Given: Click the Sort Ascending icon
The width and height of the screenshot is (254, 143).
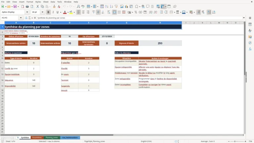Looking at the screenshot, I should coord(107,7).
